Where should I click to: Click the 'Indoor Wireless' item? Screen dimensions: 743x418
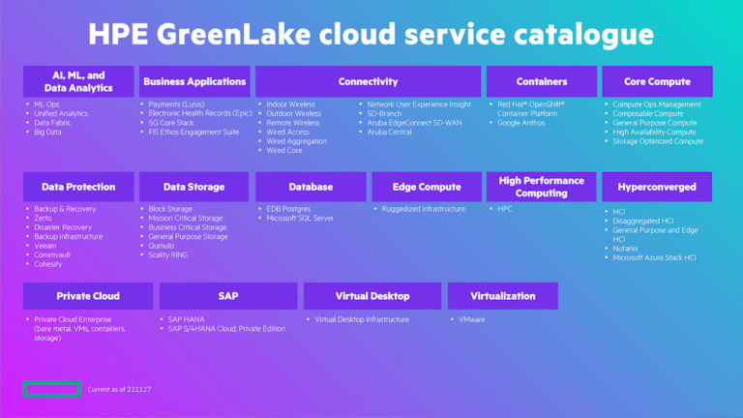pyautogui.click(x=290, y=104)
